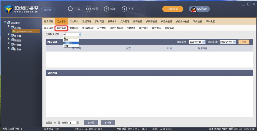Open the 剪贴板记录 sub-tab
This screenshot has width=257, height=131.
88,28
